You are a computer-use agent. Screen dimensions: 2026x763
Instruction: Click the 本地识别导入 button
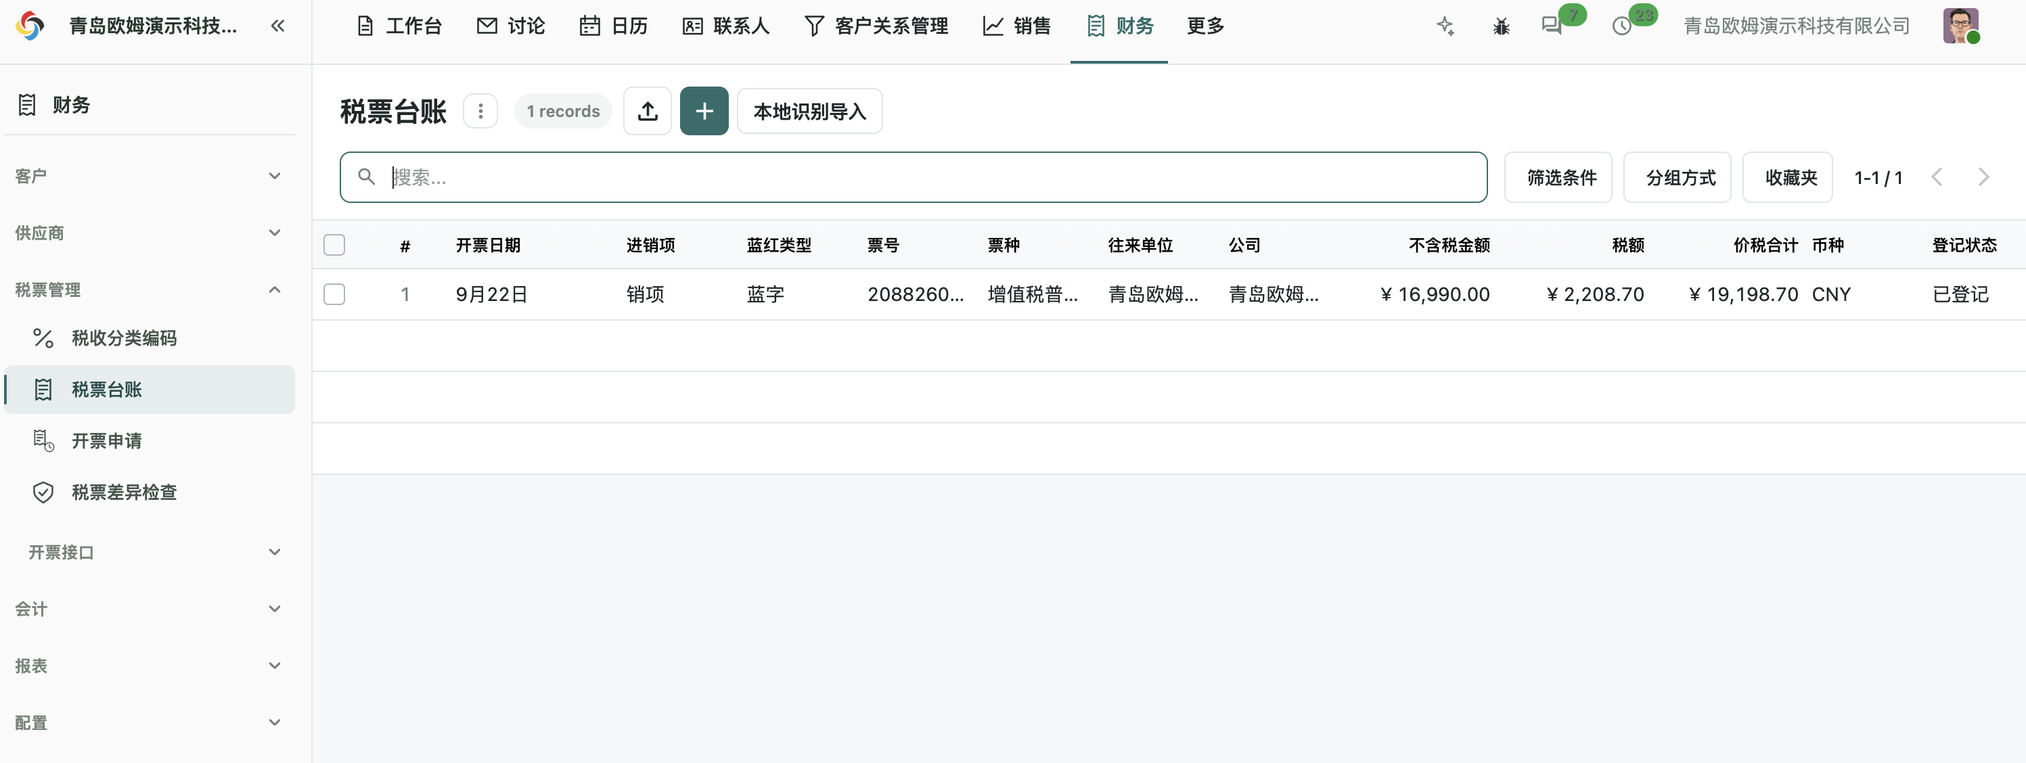(810, 111)
